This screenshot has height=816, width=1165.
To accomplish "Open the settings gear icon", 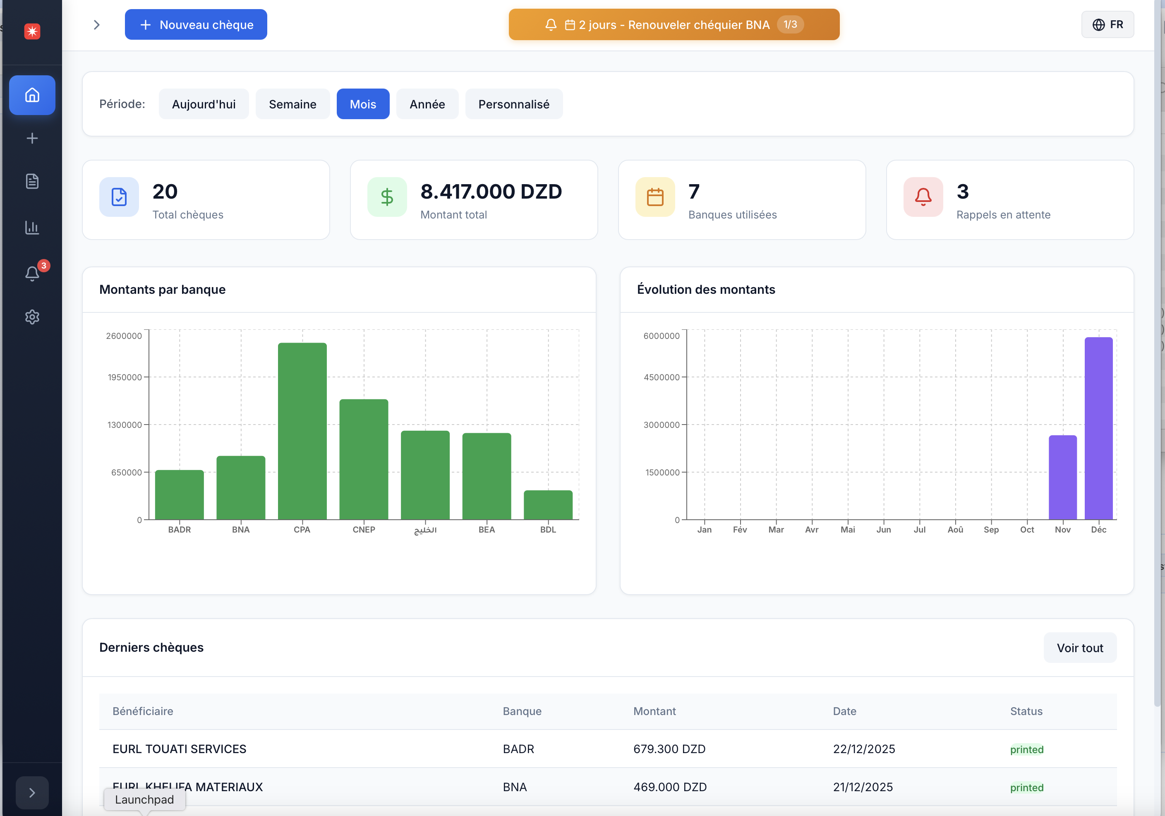I will (x=32, y=317).
